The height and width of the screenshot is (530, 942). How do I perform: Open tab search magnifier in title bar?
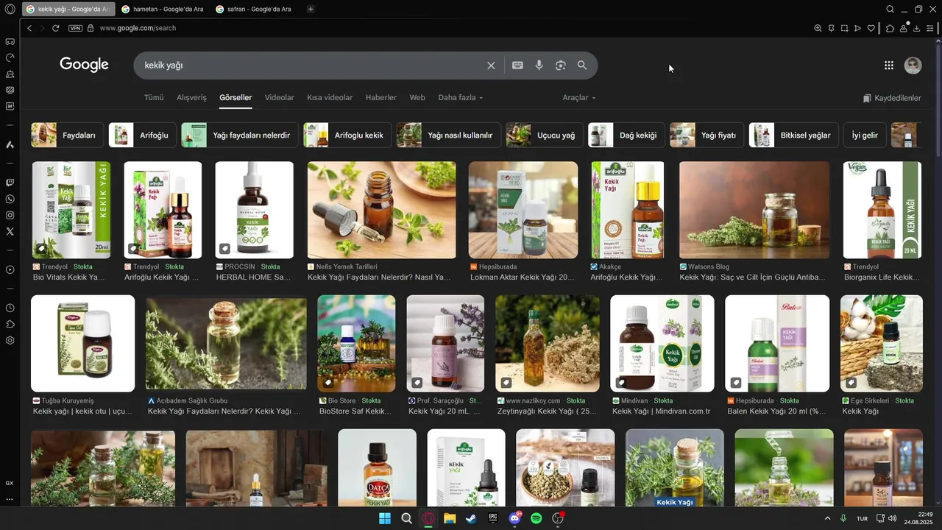point(890,10)
